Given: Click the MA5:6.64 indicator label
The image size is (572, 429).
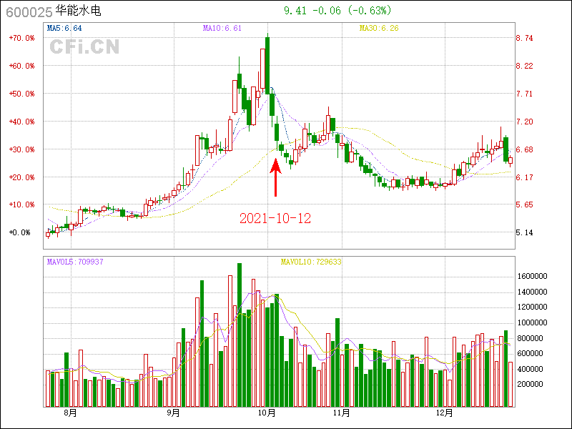Looking at the screenshot, I should click(x=64, y=29).
